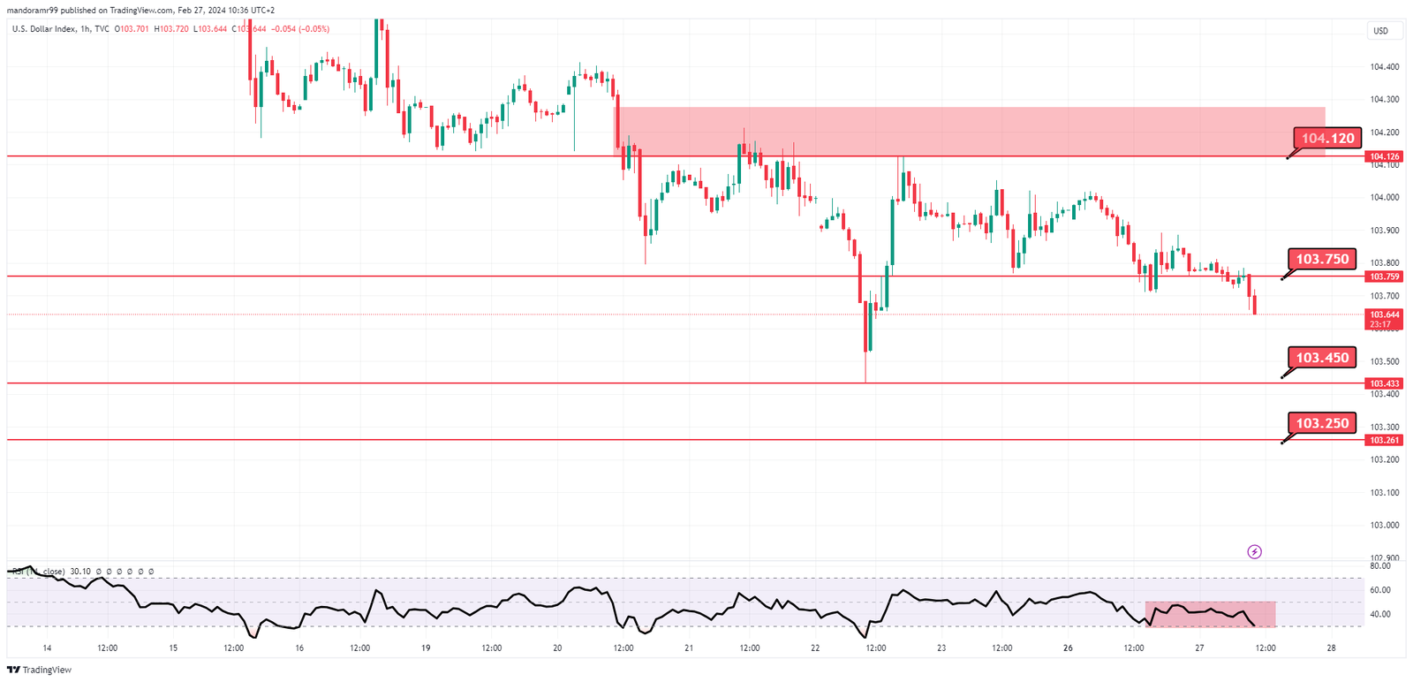Click the 104.126 red price axis tag
This screenshot has height=682, width=1413.
point(1384,156)
